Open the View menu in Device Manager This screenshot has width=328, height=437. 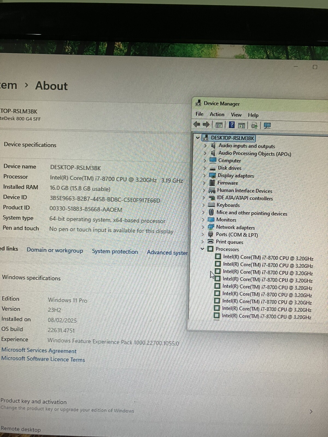click(236, 115)
